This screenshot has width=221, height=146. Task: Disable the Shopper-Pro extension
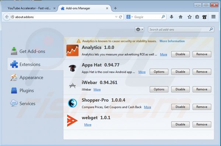click(180, 107)
